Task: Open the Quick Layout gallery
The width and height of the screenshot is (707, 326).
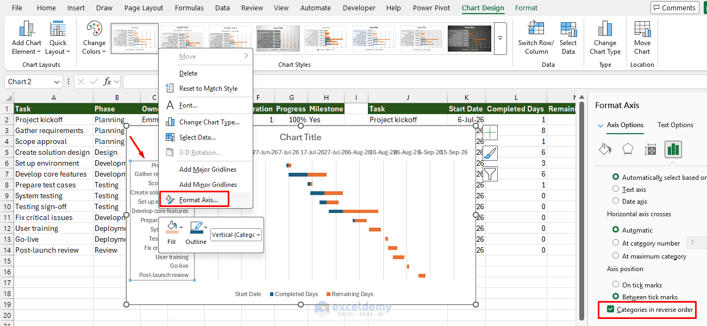Action: 58,38
